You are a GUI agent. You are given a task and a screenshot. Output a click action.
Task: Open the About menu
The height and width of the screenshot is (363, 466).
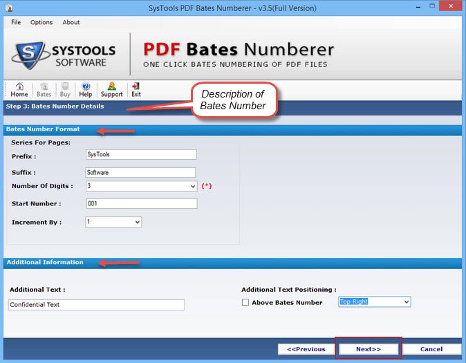pos(71,22)
